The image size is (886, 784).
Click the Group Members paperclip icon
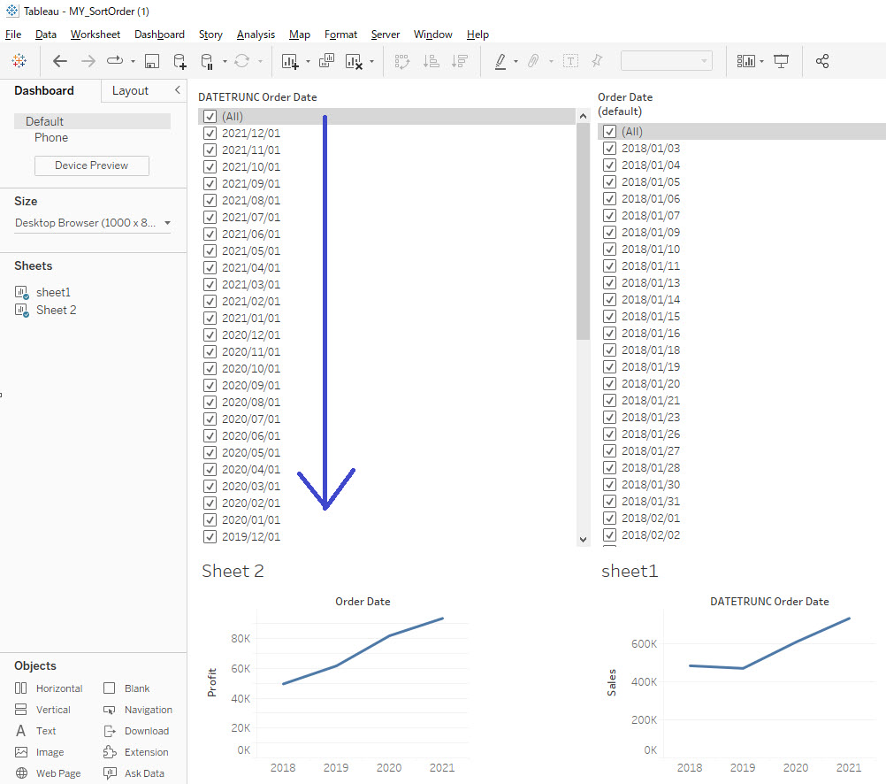coord(533,60)
